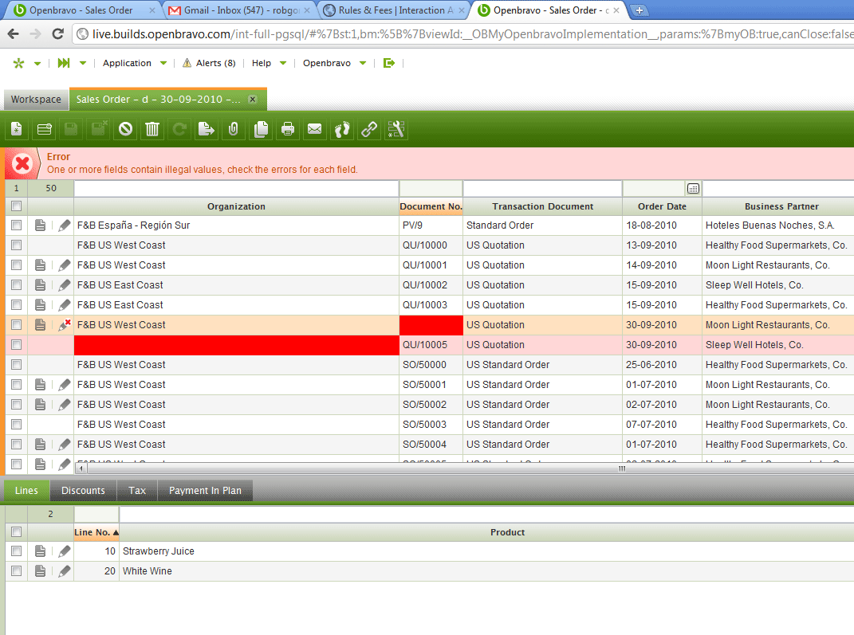Click the Document No. filter field
This screenshot has height=635, width=854.
click(431, 189)
